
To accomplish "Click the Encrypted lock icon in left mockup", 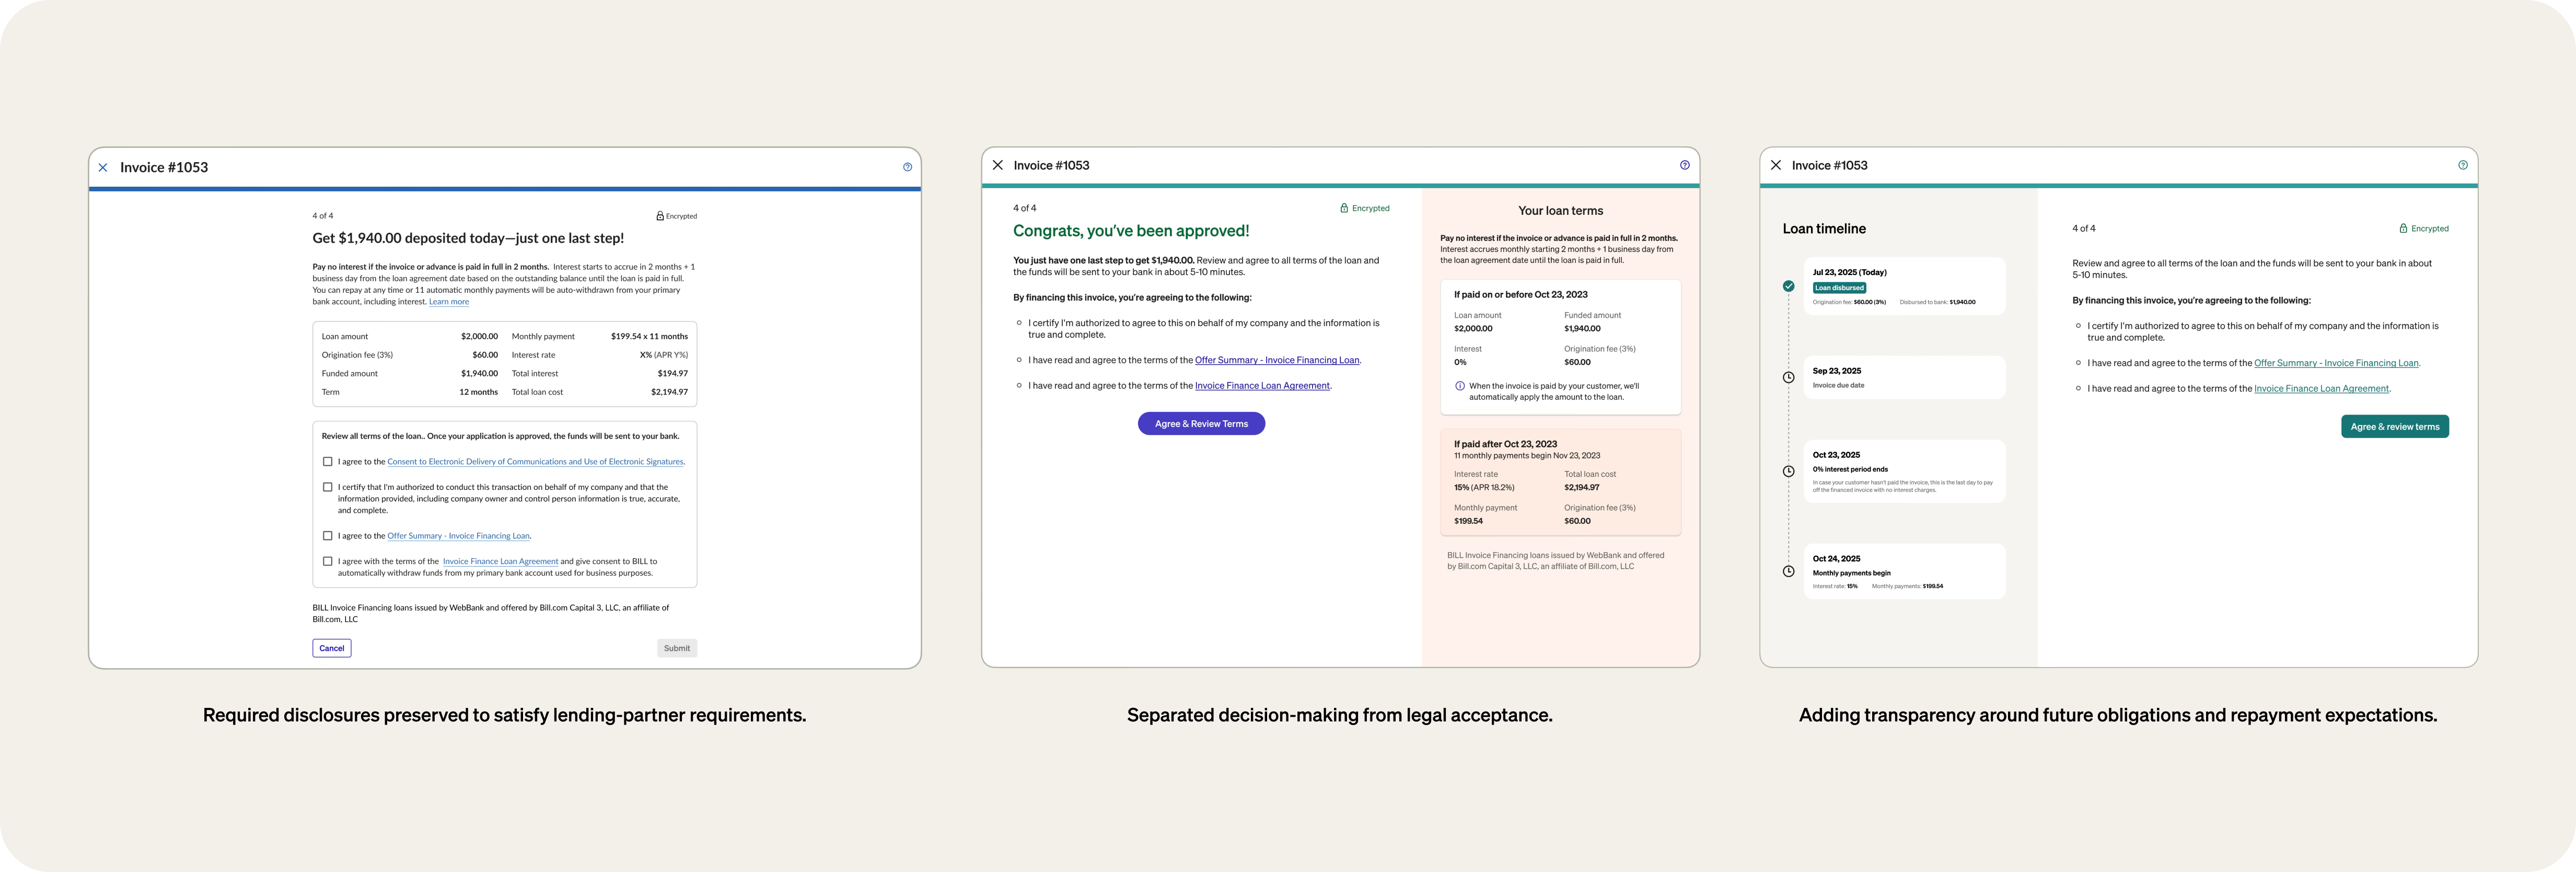I will 660,216.
